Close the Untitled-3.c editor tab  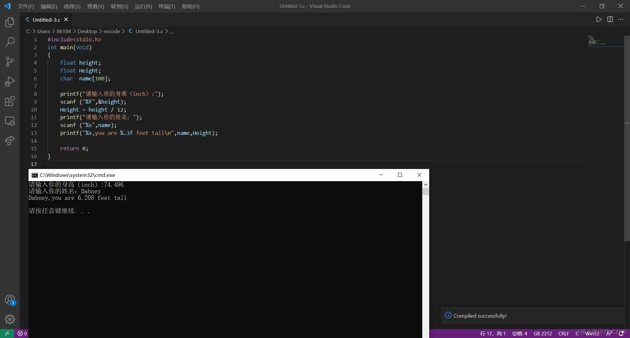66,20
